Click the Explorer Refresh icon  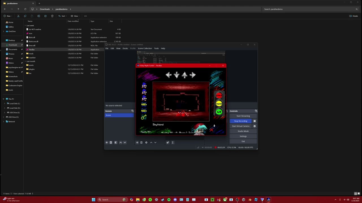(x=25, y=9)
